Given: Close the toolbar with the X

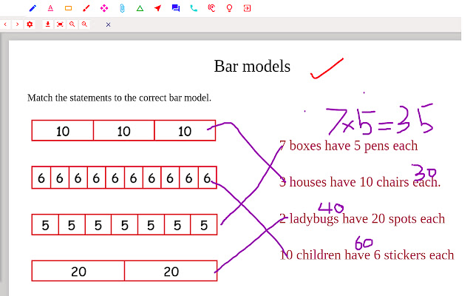Looking at the screenshot, I should click(x=108, y=24).
